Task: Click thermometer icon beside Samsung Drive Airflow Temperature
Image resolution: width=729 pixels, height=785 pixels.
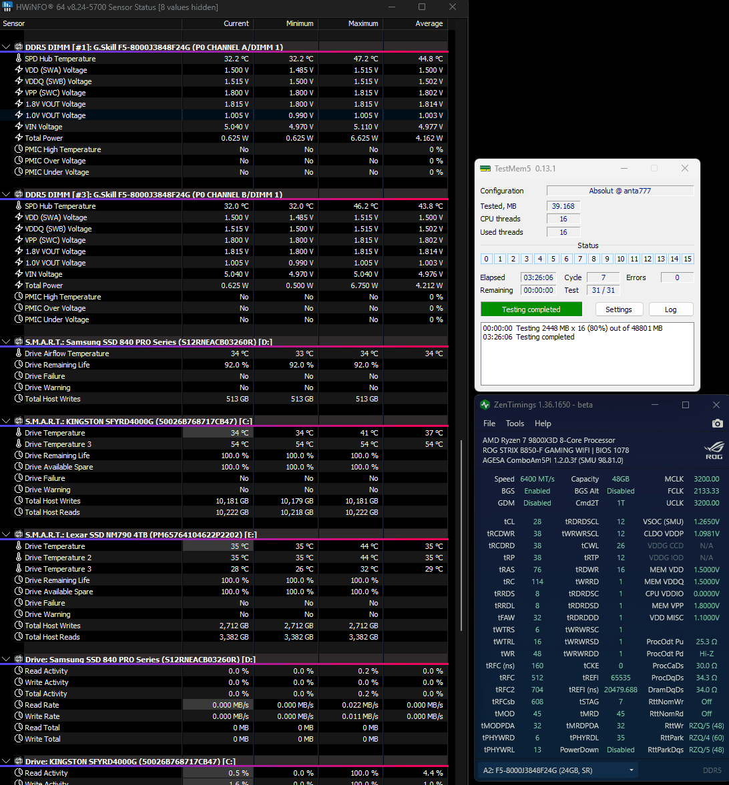Action: pyautogui.click(x=19, y=353)
